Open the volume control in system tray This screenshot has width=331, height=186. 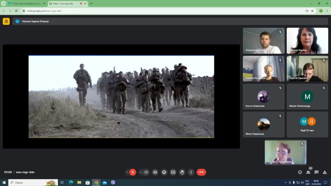pyautogui.click(x=302, y=183)
